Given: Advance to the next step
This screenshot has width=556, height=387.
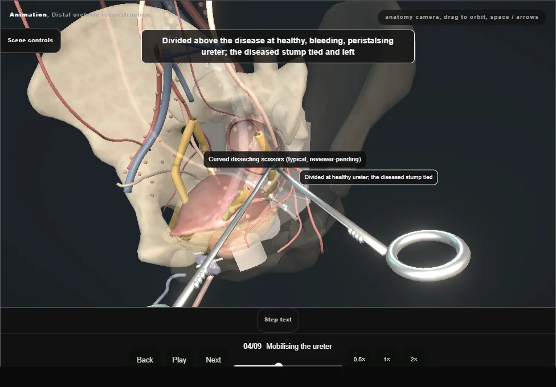Looking at the screenshot, I should coord(214,360).
